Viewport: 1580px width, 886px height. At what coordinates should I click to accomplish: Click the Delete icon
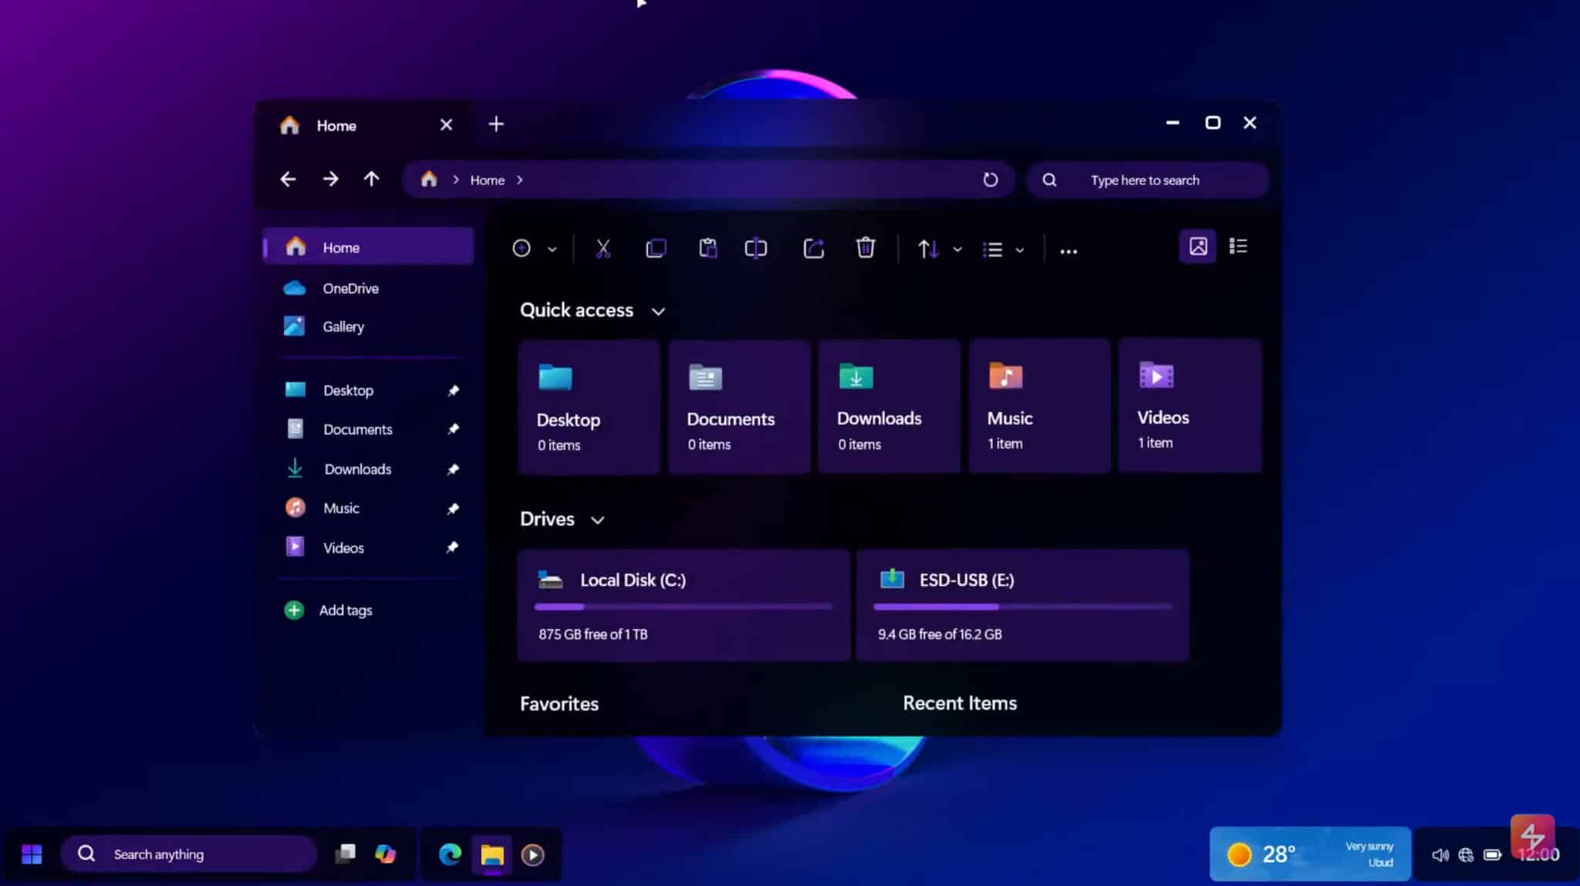tap(865, 248)
